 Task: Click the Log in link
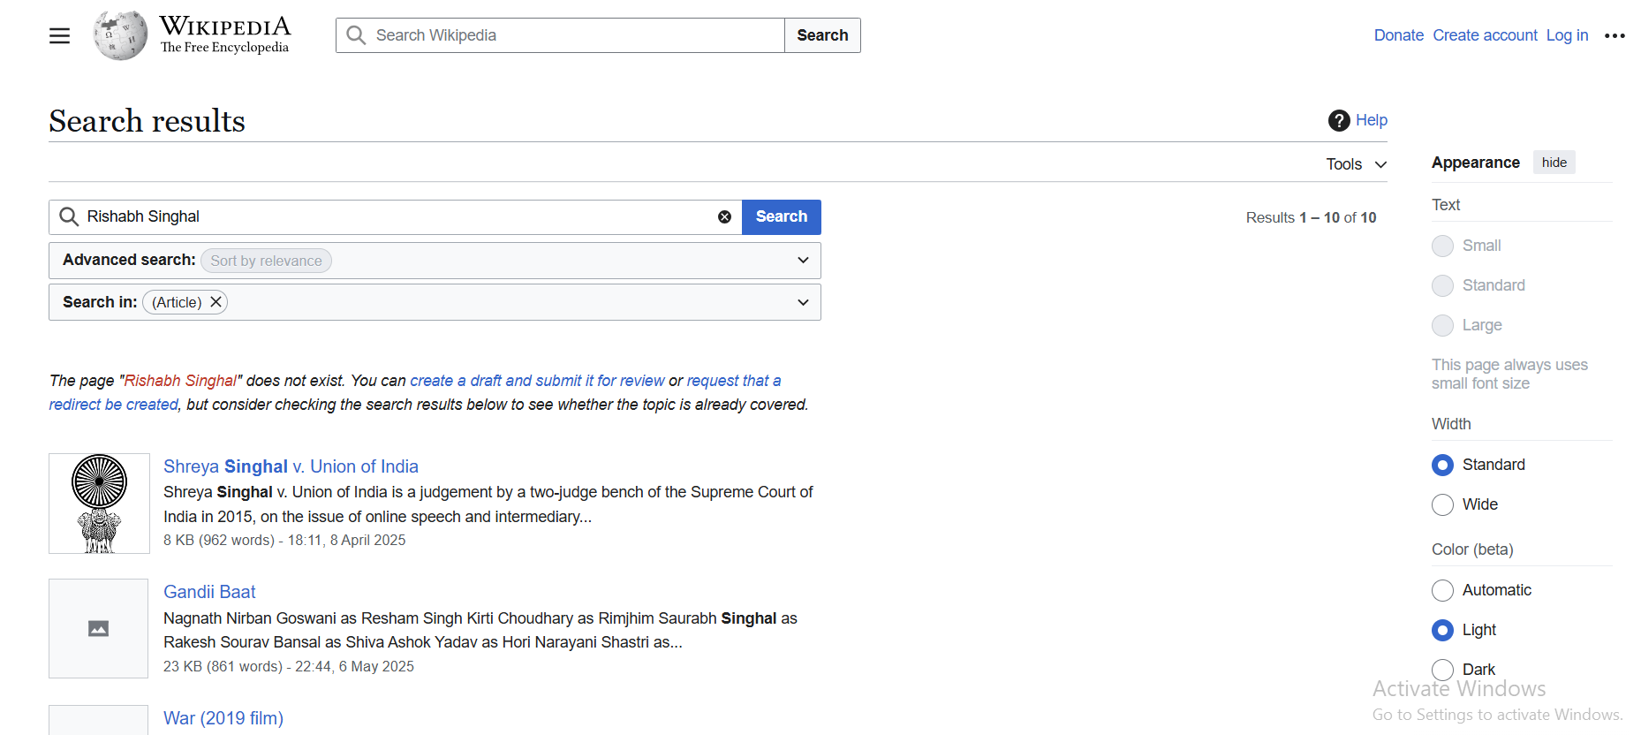tap(1566, 35)
